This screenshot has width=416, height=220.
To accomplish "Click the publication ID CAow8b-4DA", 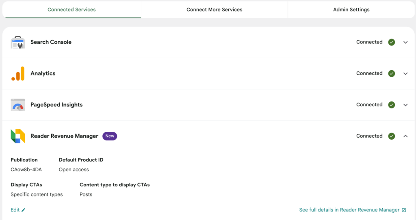I will pyautogui.click(x=26, y=170).
